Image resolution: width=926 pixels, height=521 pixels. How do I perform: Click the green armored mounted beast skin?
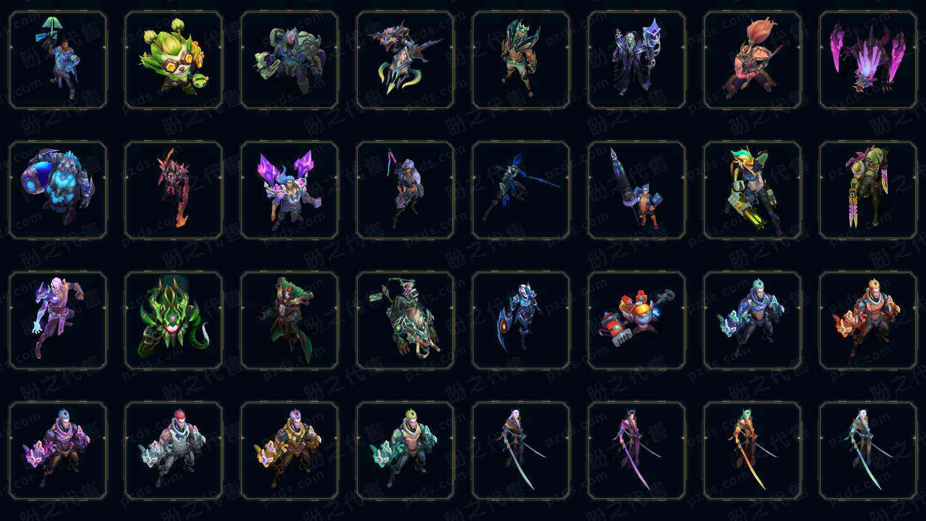405,320
